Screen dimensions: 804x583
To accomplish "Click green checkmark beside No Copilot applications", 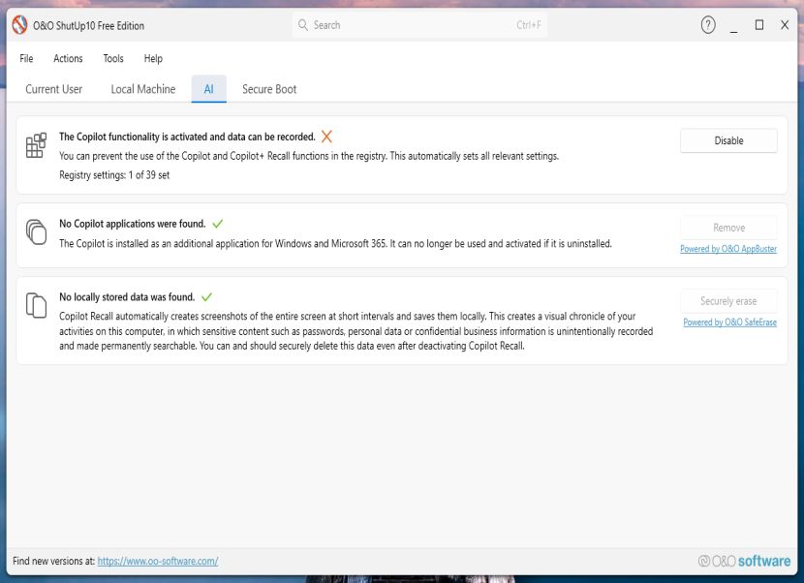I will tap(217, 224).
